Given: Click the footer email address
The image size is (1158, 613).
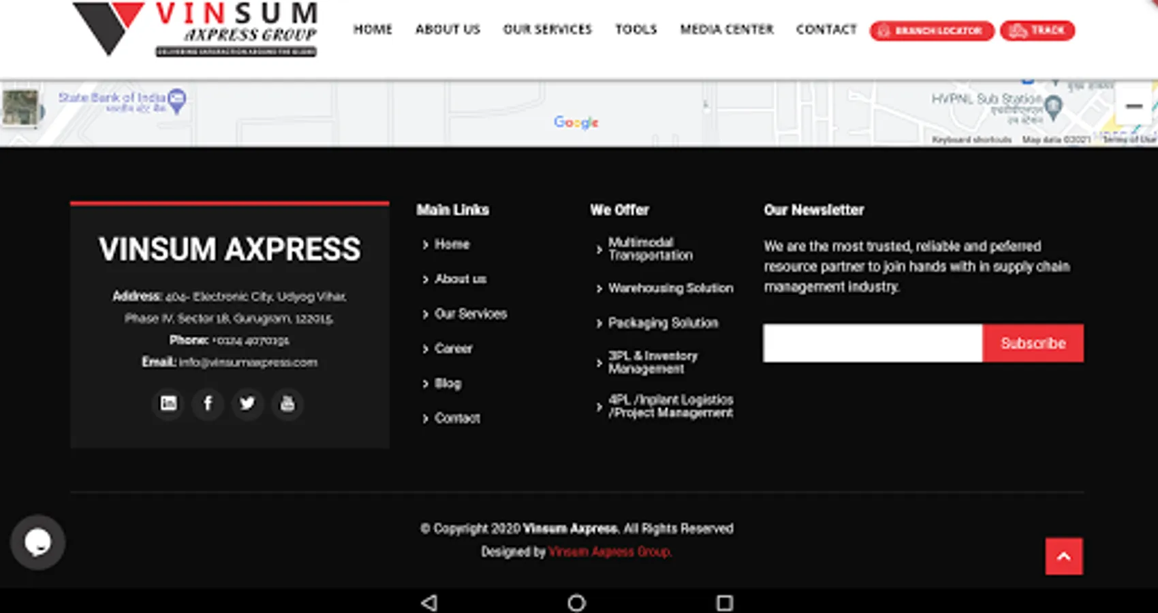Looking at the screenshot, I should coord(248,362).
